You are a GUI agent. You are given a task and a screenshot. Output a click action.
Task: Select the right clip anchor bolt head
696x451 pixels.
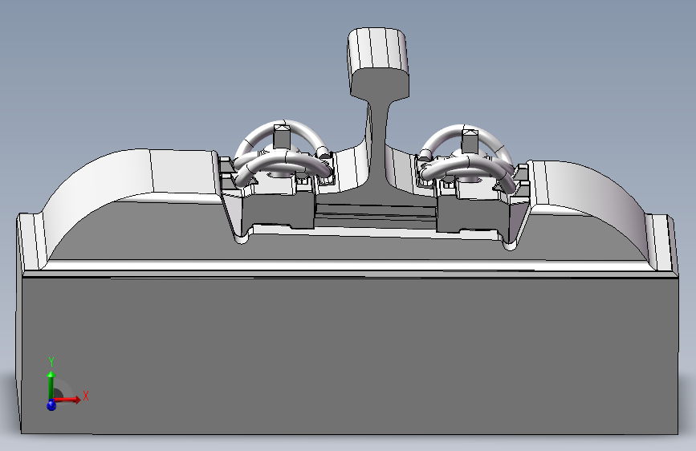coord(470,140)
